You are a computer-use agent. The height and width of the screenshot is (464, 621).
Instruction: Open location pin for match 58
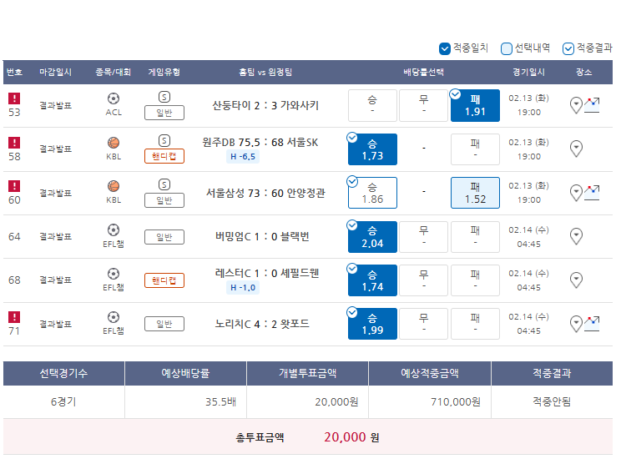[576, 149]
